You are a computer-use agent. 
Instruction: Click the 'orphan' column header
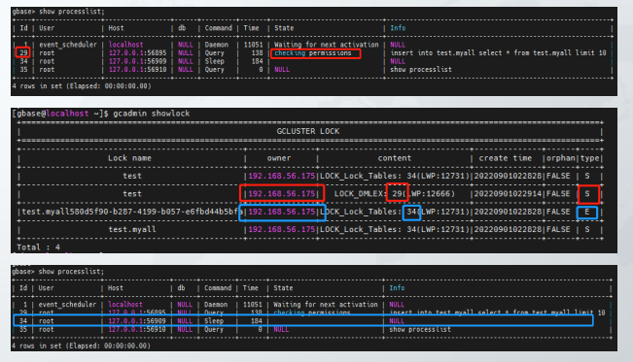point(561,158)
